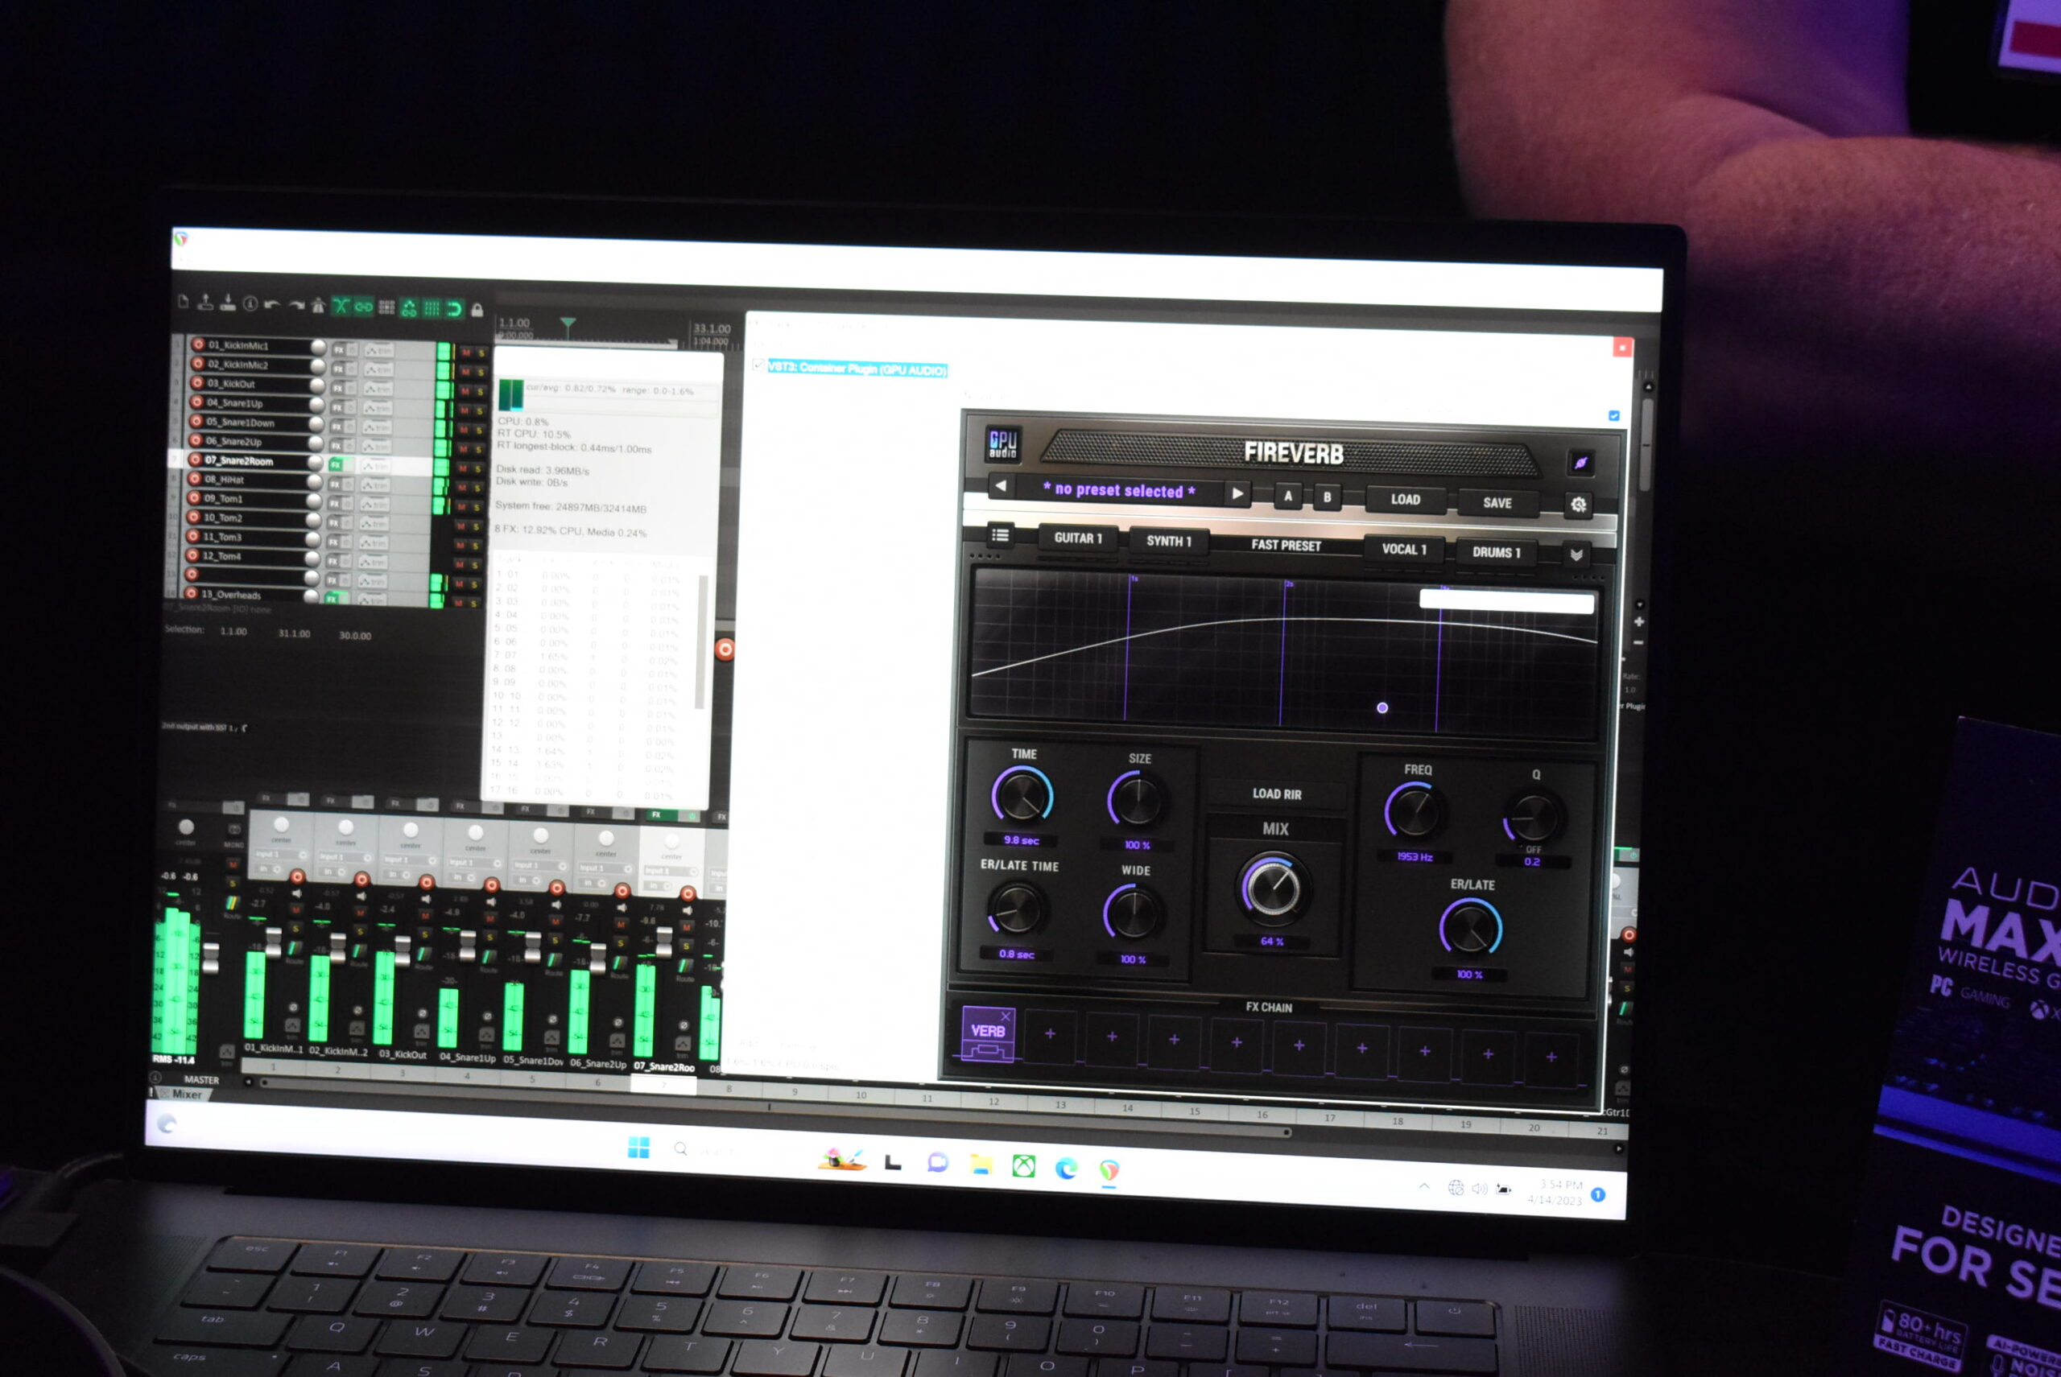
Task: Mute the 01_KickInMic1 track
Action: point(465,352)
